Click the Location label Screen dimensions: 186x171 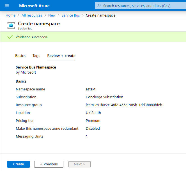tap(23, 113)
